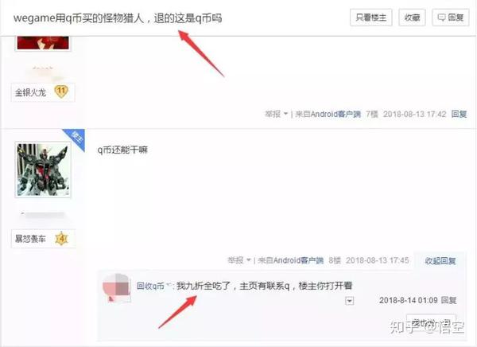Viewport: 477px width, 347px height.
Task: Open the 回收q币 user profile link
Action: 150,286
